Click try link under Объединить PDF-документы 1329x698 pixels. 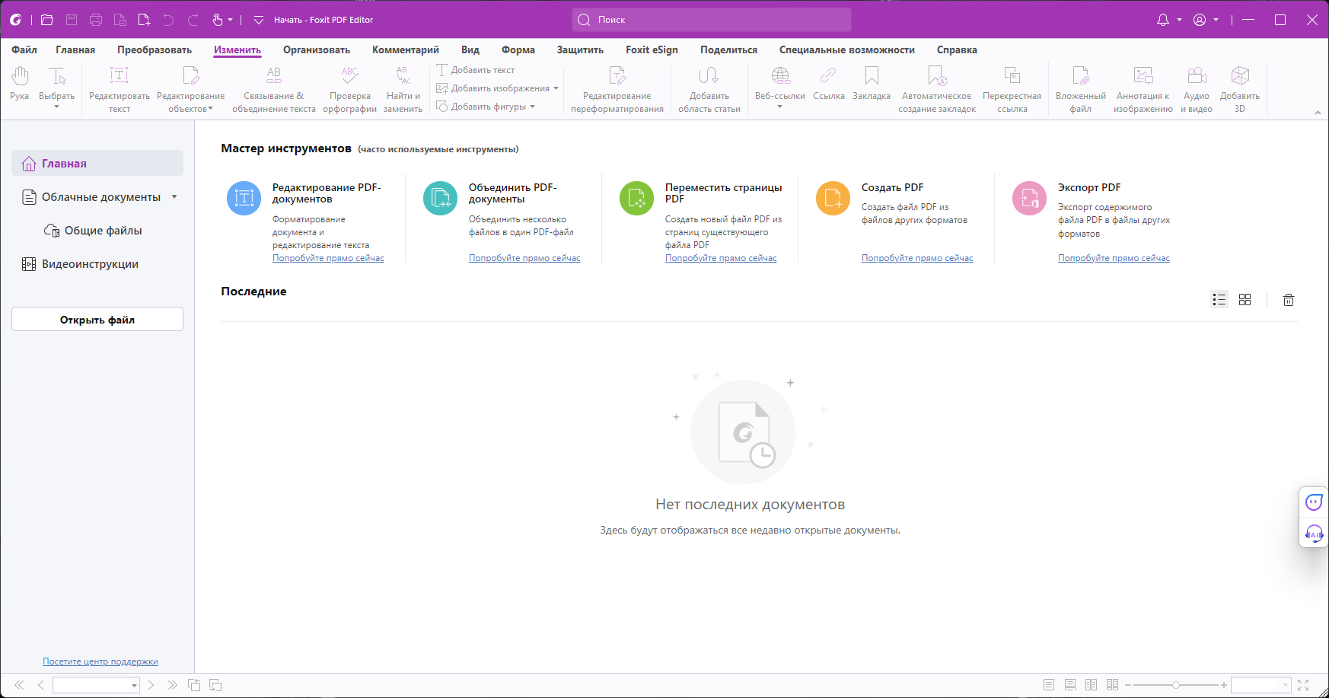tap(524, 258)
